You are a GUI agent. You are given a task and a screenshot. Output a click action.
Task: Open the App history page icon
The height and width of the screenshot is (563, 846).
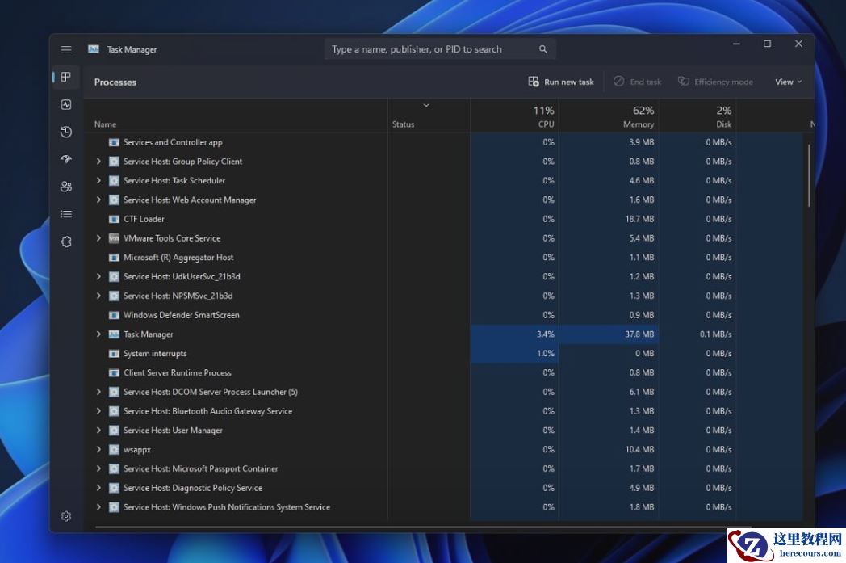pyautogui.click(x=66, y=132)
